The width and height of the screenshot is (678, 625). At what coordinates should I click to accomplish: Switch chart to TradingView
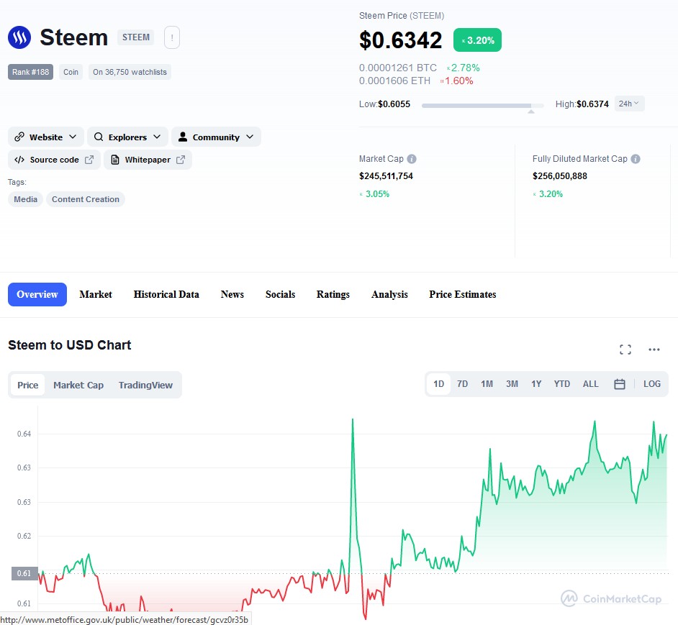click(x=145, y=385)
